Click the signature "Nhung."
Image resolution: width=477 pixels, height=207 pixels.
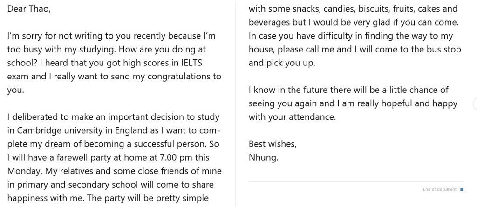(263, 158)
